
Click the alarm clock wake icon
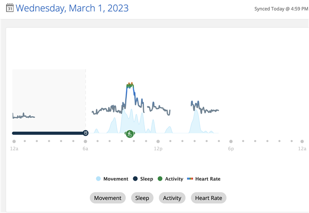click(85, 133)
